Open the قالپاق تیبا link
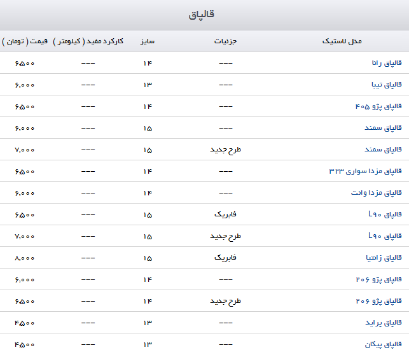 click(387, 85)
